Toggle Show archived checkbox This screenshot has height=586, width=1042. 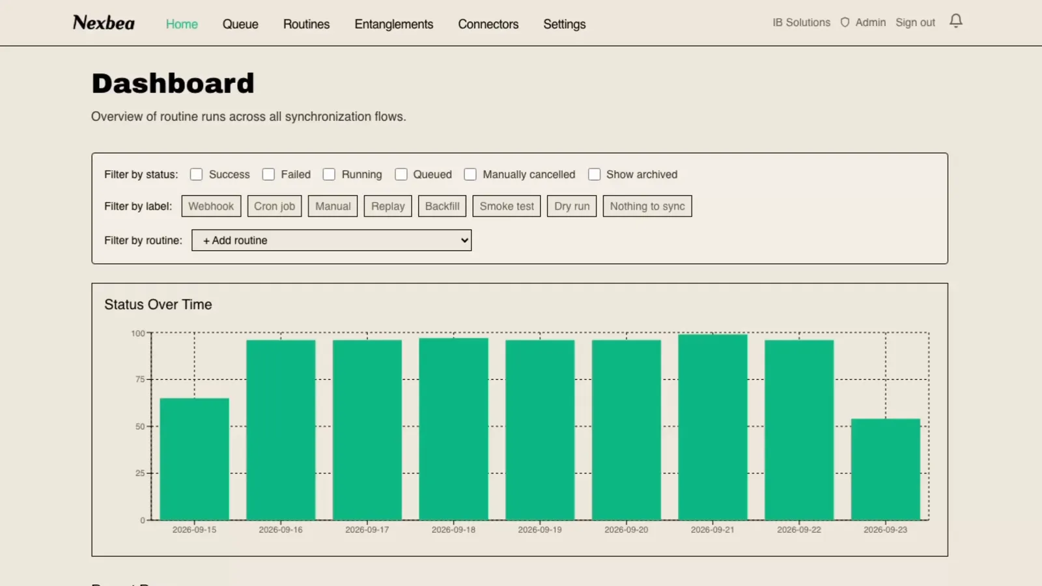(x=594, y=174)
